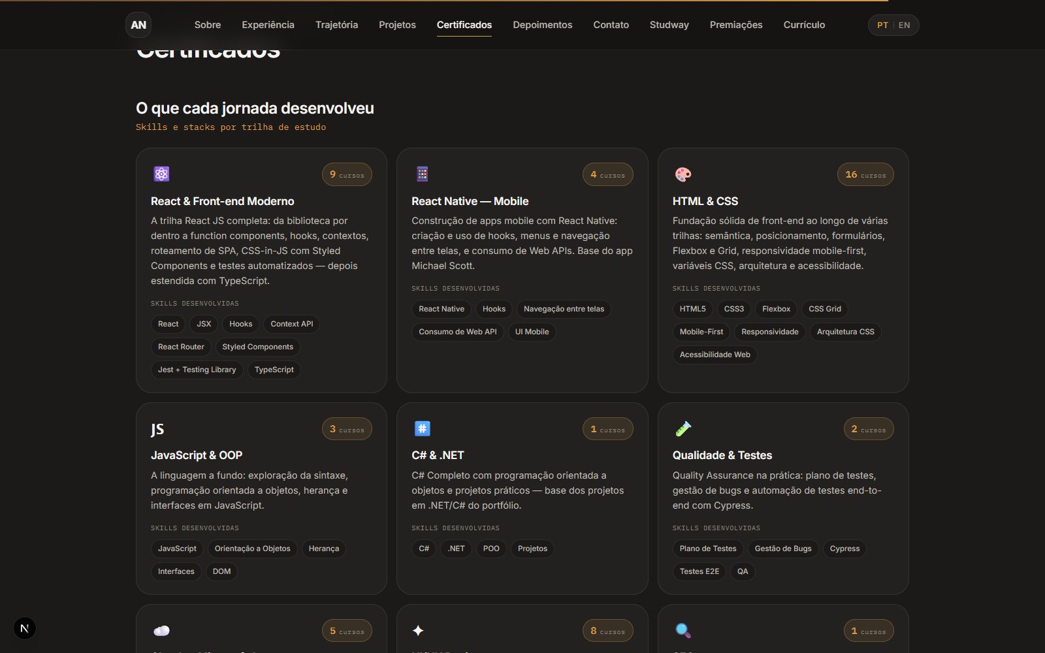This screenshot has height=653, width=1045.
Task: Open the Certificados nav tab
Action: click(464, 25)
